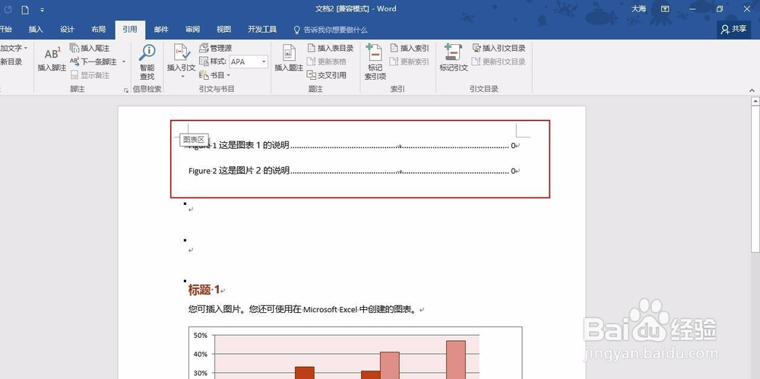Click Insert Citation icon
The image size is (760, 379).
pos(182,53)
